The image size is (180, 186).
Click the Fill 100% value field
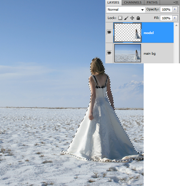pos(166,18)
